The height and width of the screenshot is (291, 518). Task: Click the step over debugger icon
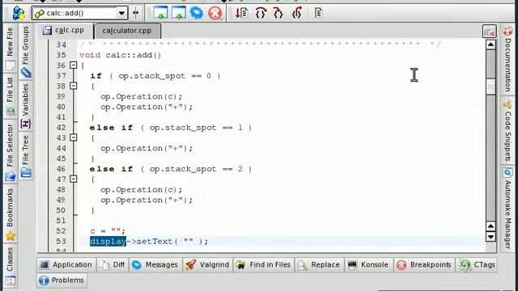[261, 13]
